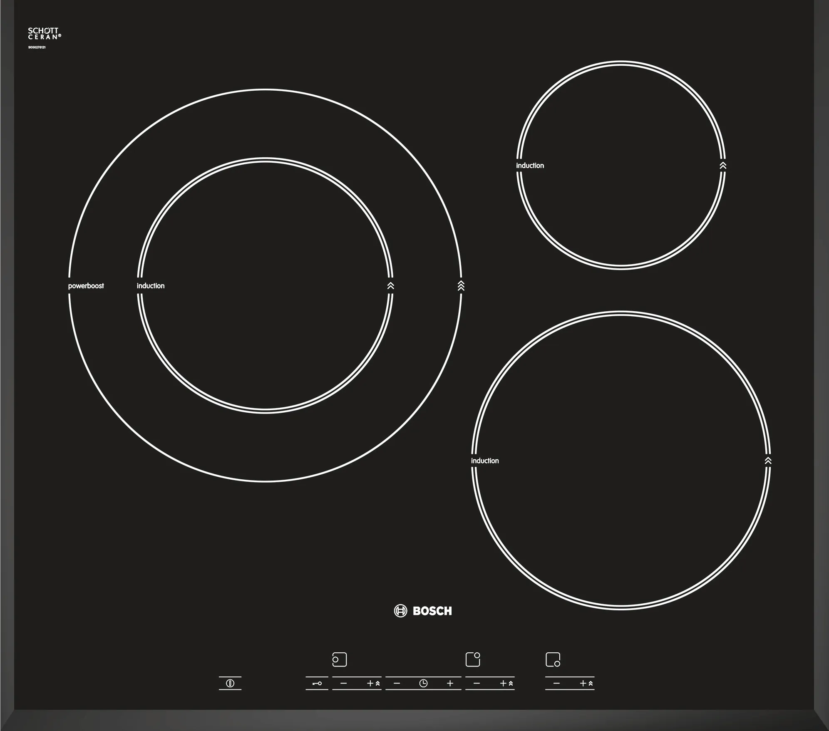Decrease power of left cooking zone

(x=343, y=683)
